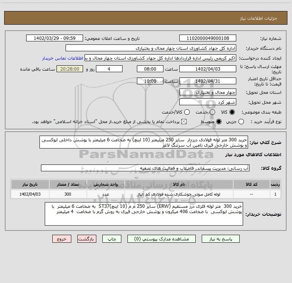Click the need number field 1102000049000108
292x283 pixels.
tap(208, 38)
